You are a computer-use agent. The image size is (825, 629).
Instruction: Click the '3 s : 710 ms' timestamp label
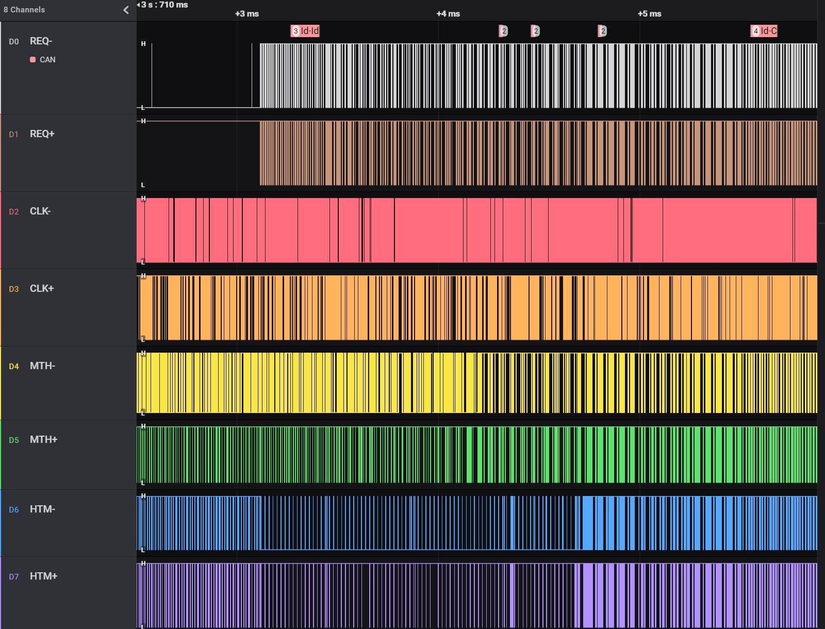pos(164,5)
